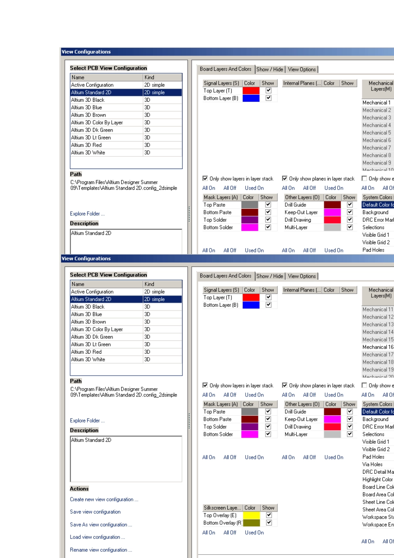Image resolution: width=394 pixels, height=558 pixels.
Task: Toggle Drill Guide show checkbox in upper window
Action: [x=350, y=205]
